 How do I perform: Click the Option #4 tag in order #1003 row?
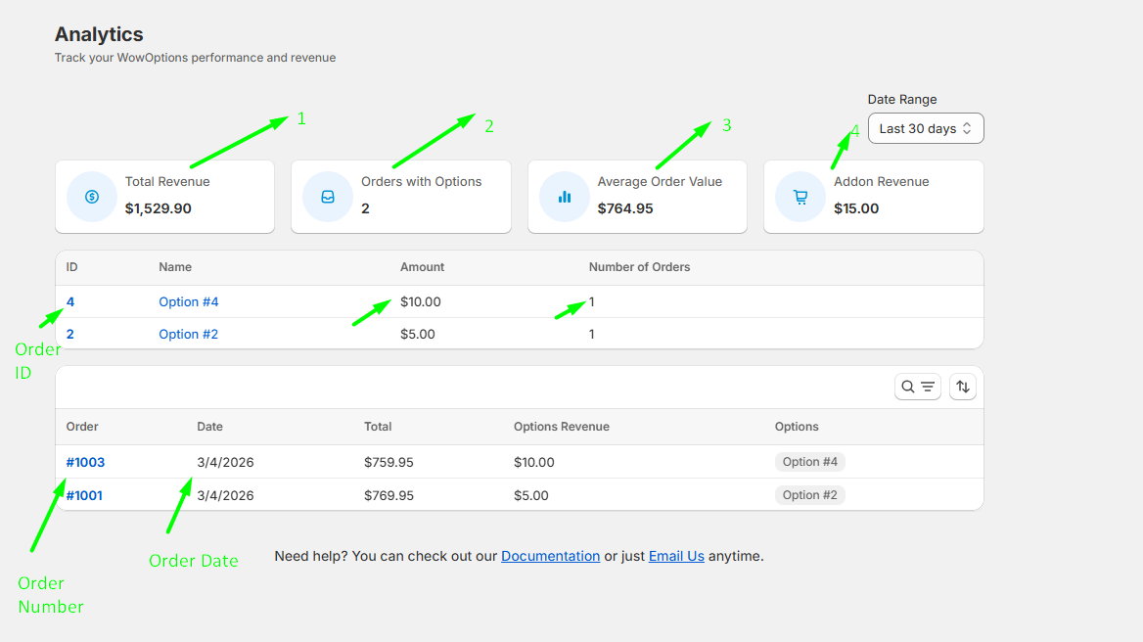click(x=809, y=462)
